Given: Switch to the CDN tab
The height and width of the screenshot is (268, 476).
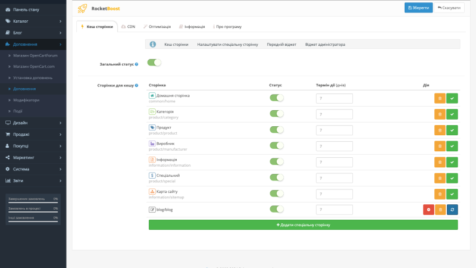Looking at the screenshot, I should coord(128,27).
